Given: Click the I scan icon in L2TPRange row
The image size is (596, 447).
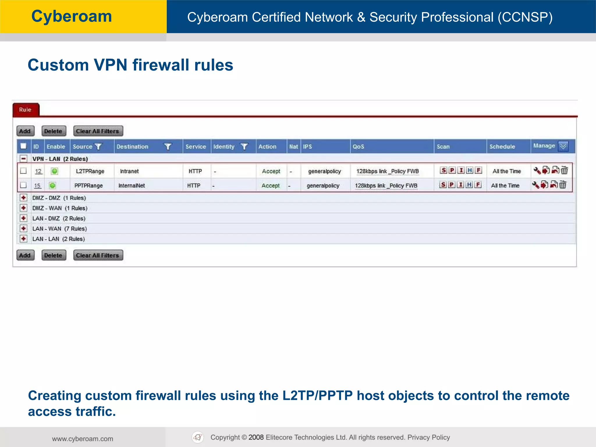Looking at the screenshot, I should 461,170.
